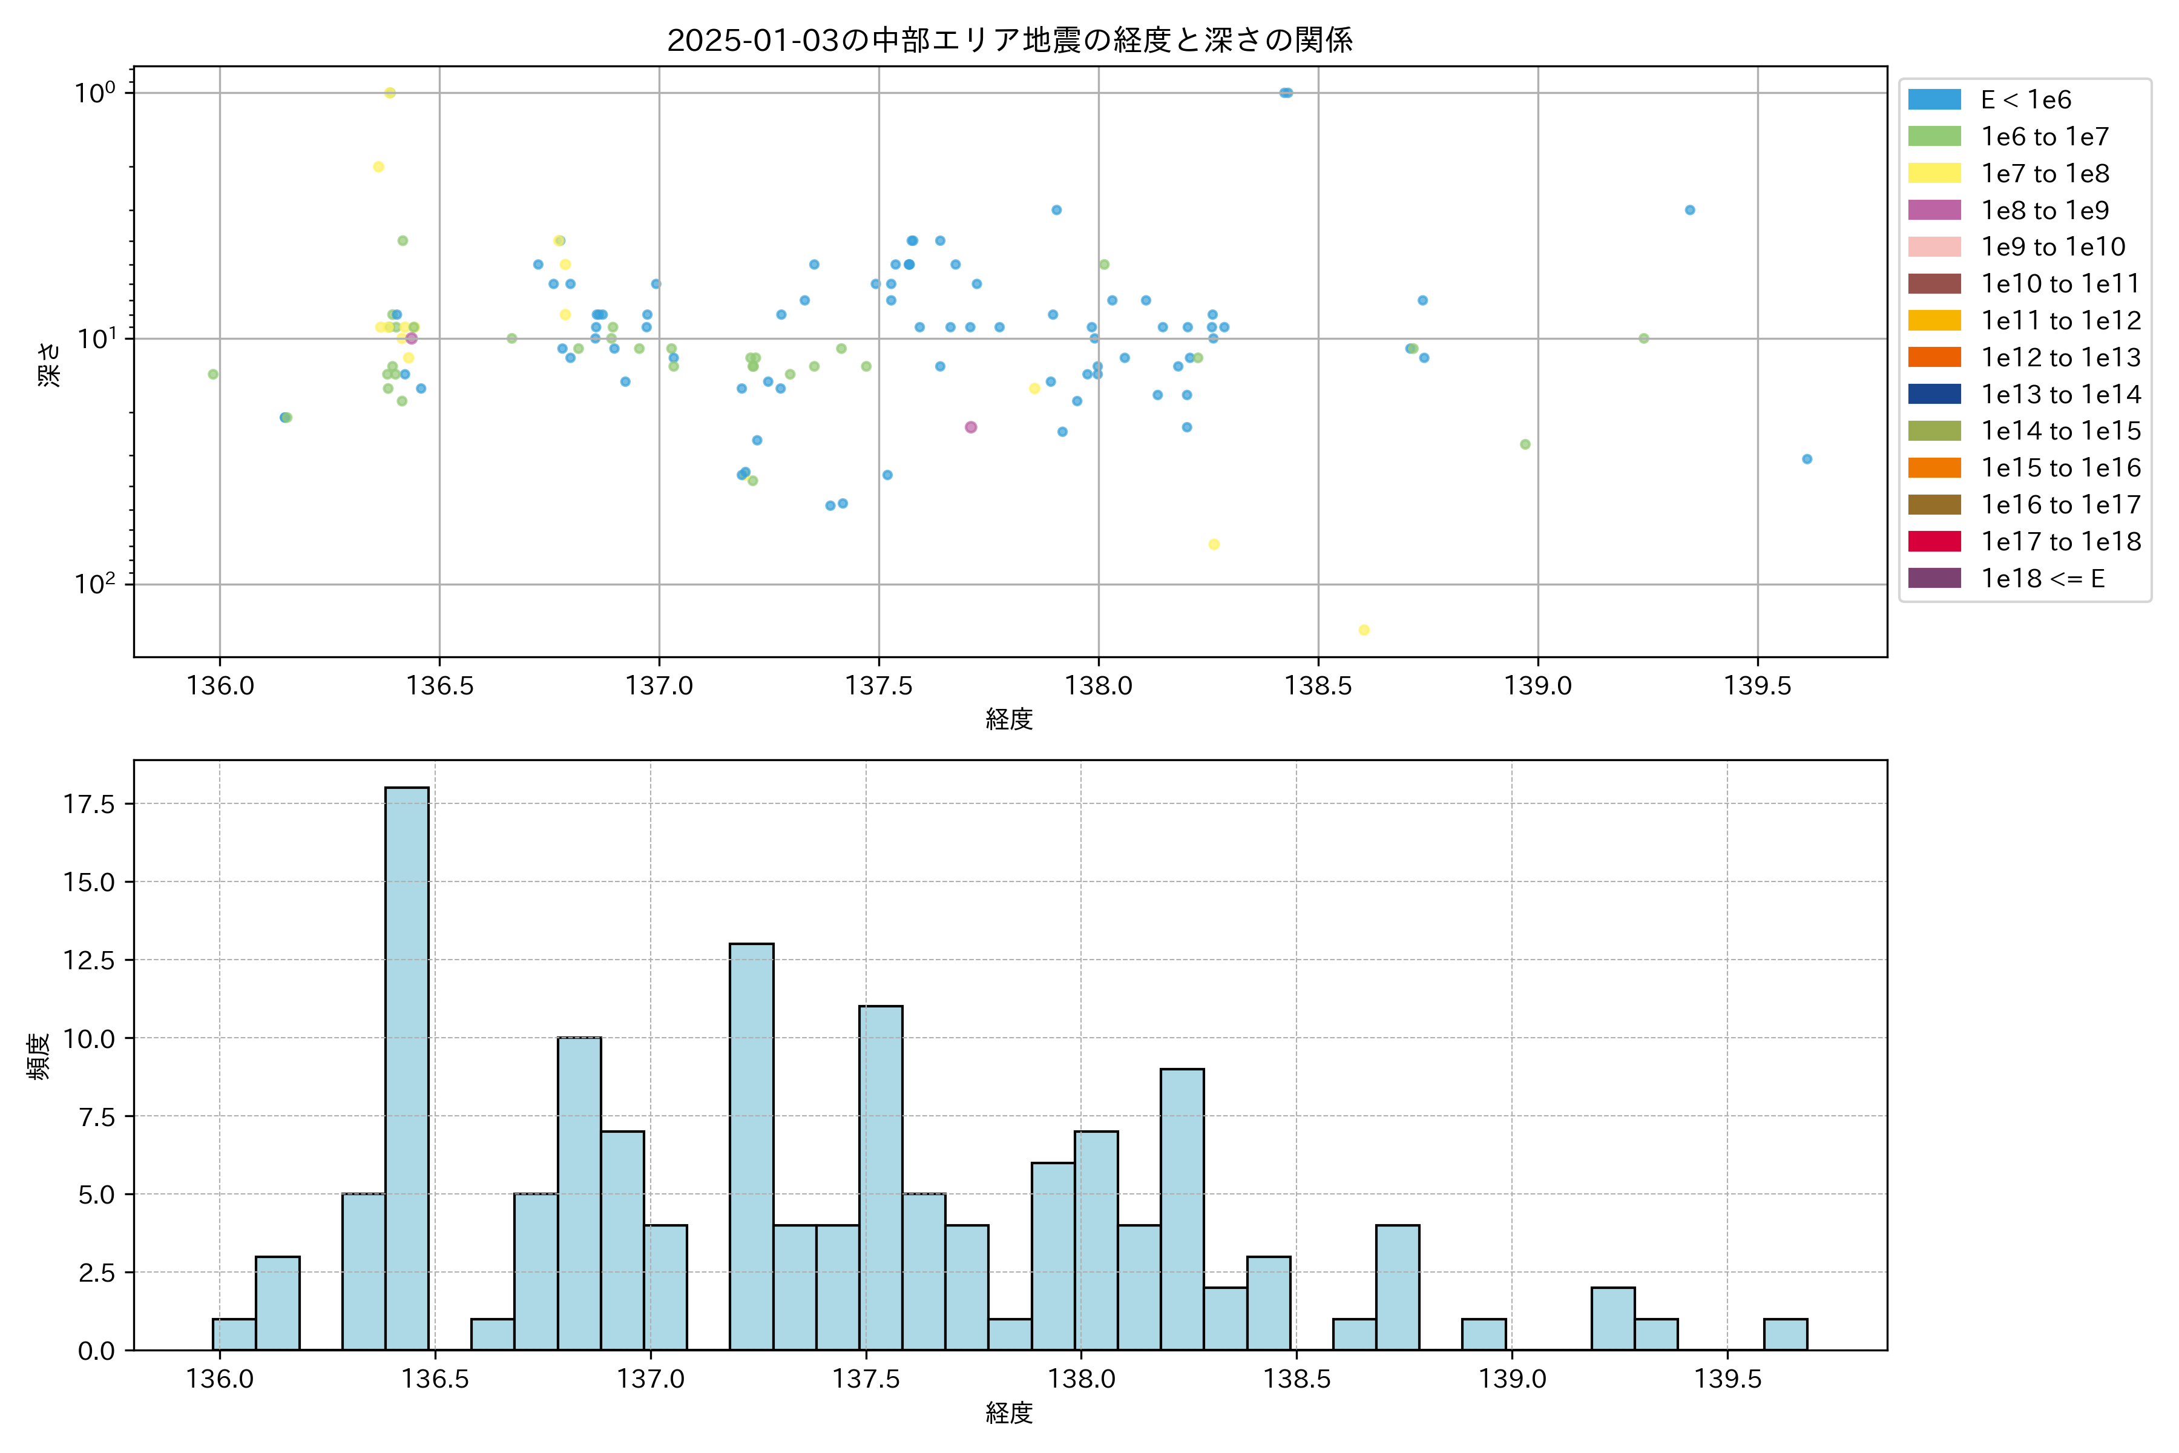The image size is (2179, 1453).
Task: Click the dark blue '1e13 to 1e14' swatch
Action: (x=1934, y=394)
